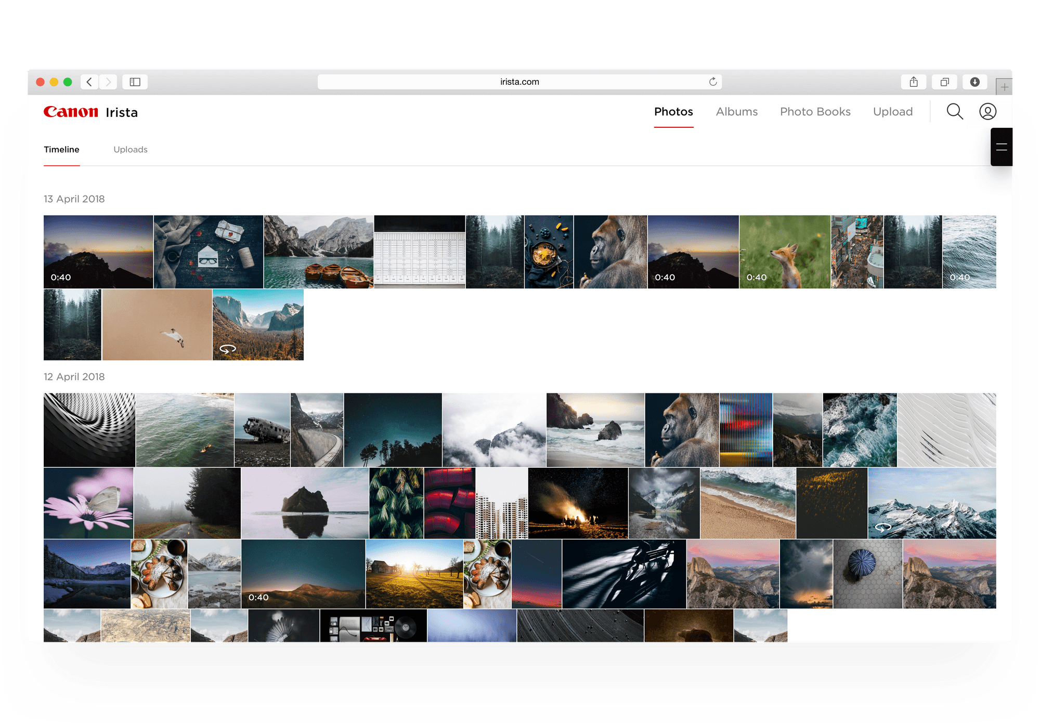Select the Timeline sub-tab
The width and height of the screenshot is (1040, 725).
pos(61,150)
